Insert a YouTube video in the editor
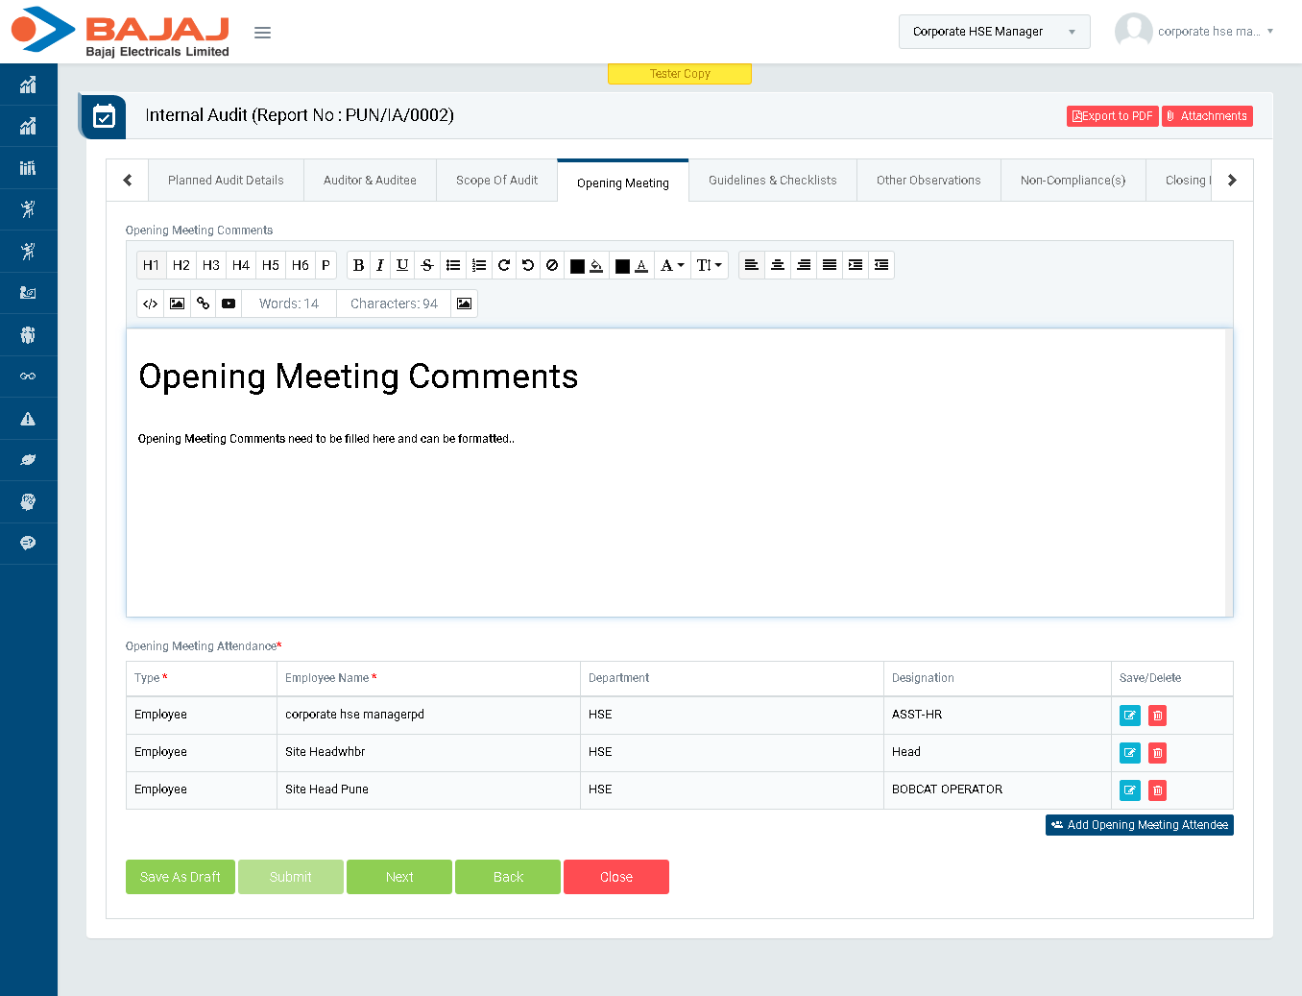Image resolution: width=1302 pixels, height=996 pixels. pyautogui.click(x=229, y=304)
